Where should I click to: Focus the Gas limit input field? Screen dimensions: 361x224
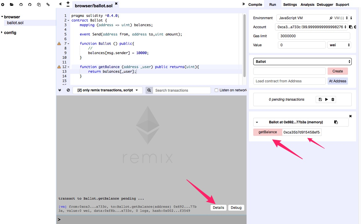pyautogui.click(x=314, y=36)
